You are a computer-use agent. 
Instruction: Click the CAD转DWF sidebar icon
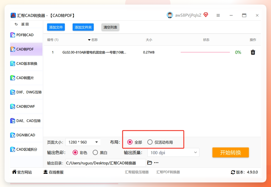(13, 107)
